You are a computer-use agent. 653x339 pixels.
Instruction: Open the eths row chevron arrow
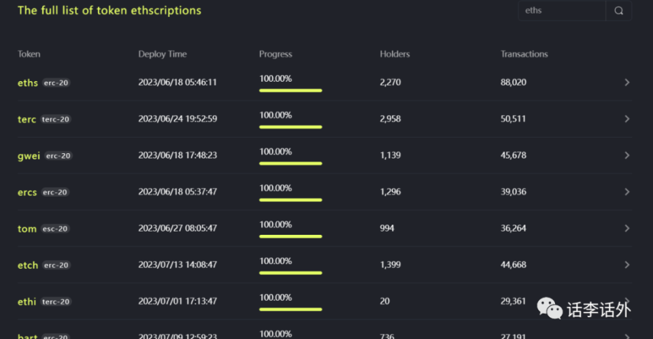point(626,82)
